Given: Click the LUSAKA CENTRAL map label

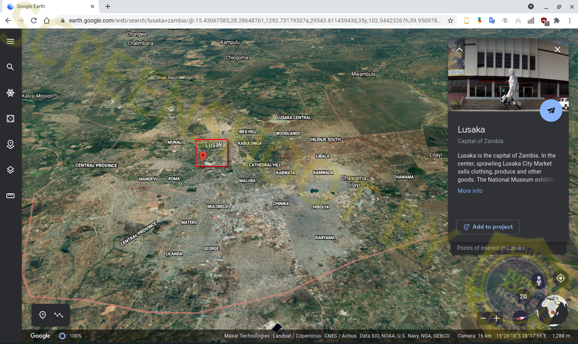Looking at the screenshot, I should (294, 118).
